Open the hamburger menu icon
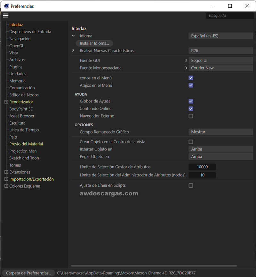This screenshot has height=277, width=256. (6, 16)
